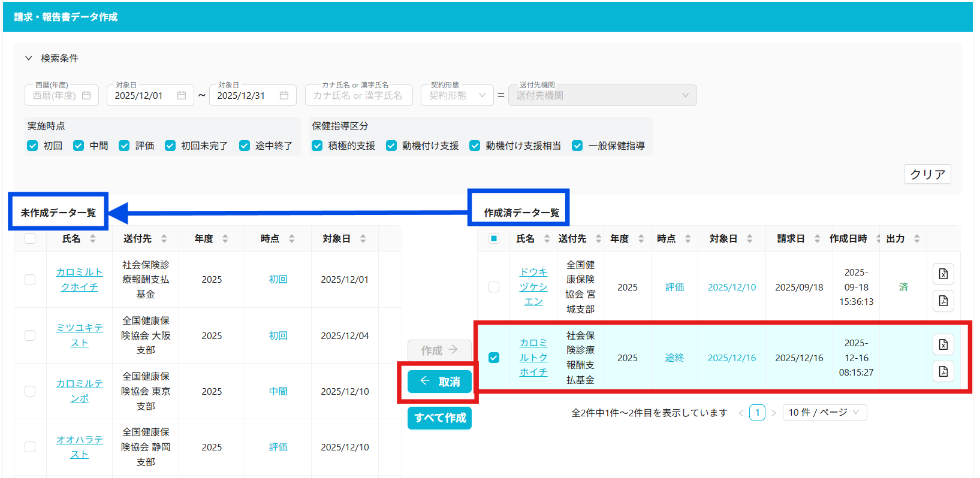Open calendar on the 2025/12/01 date field
Image resolution: width=980 pixels, height=478 pixels.
tap(181, 95)
